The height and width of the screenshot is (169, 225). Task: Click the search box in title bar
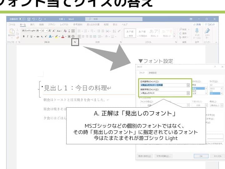pos(119,19)
